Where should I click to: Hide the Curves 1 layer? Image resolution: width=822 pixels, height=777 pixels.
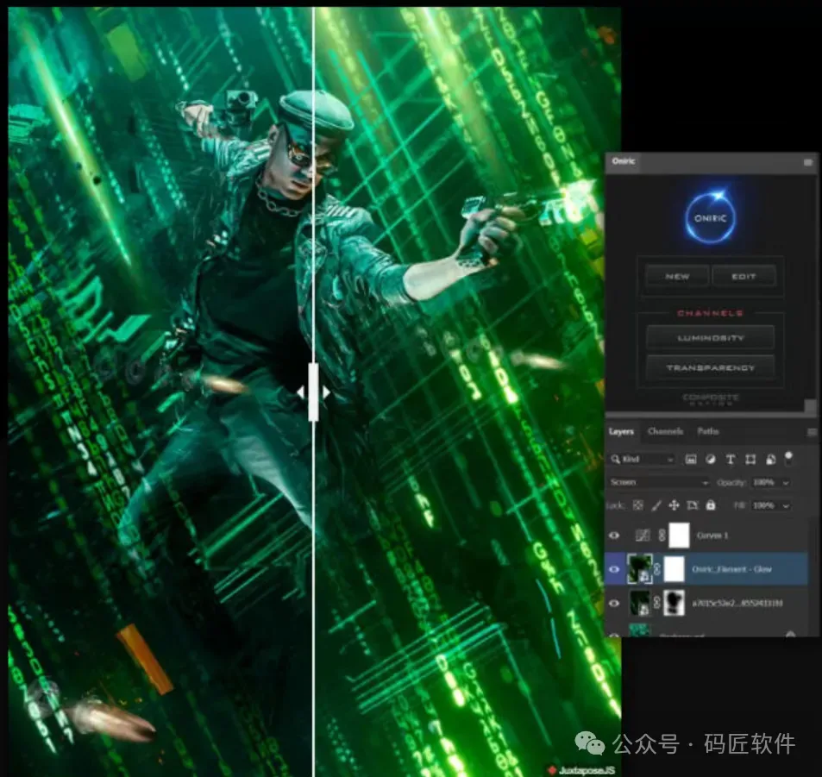click(614, 536)
